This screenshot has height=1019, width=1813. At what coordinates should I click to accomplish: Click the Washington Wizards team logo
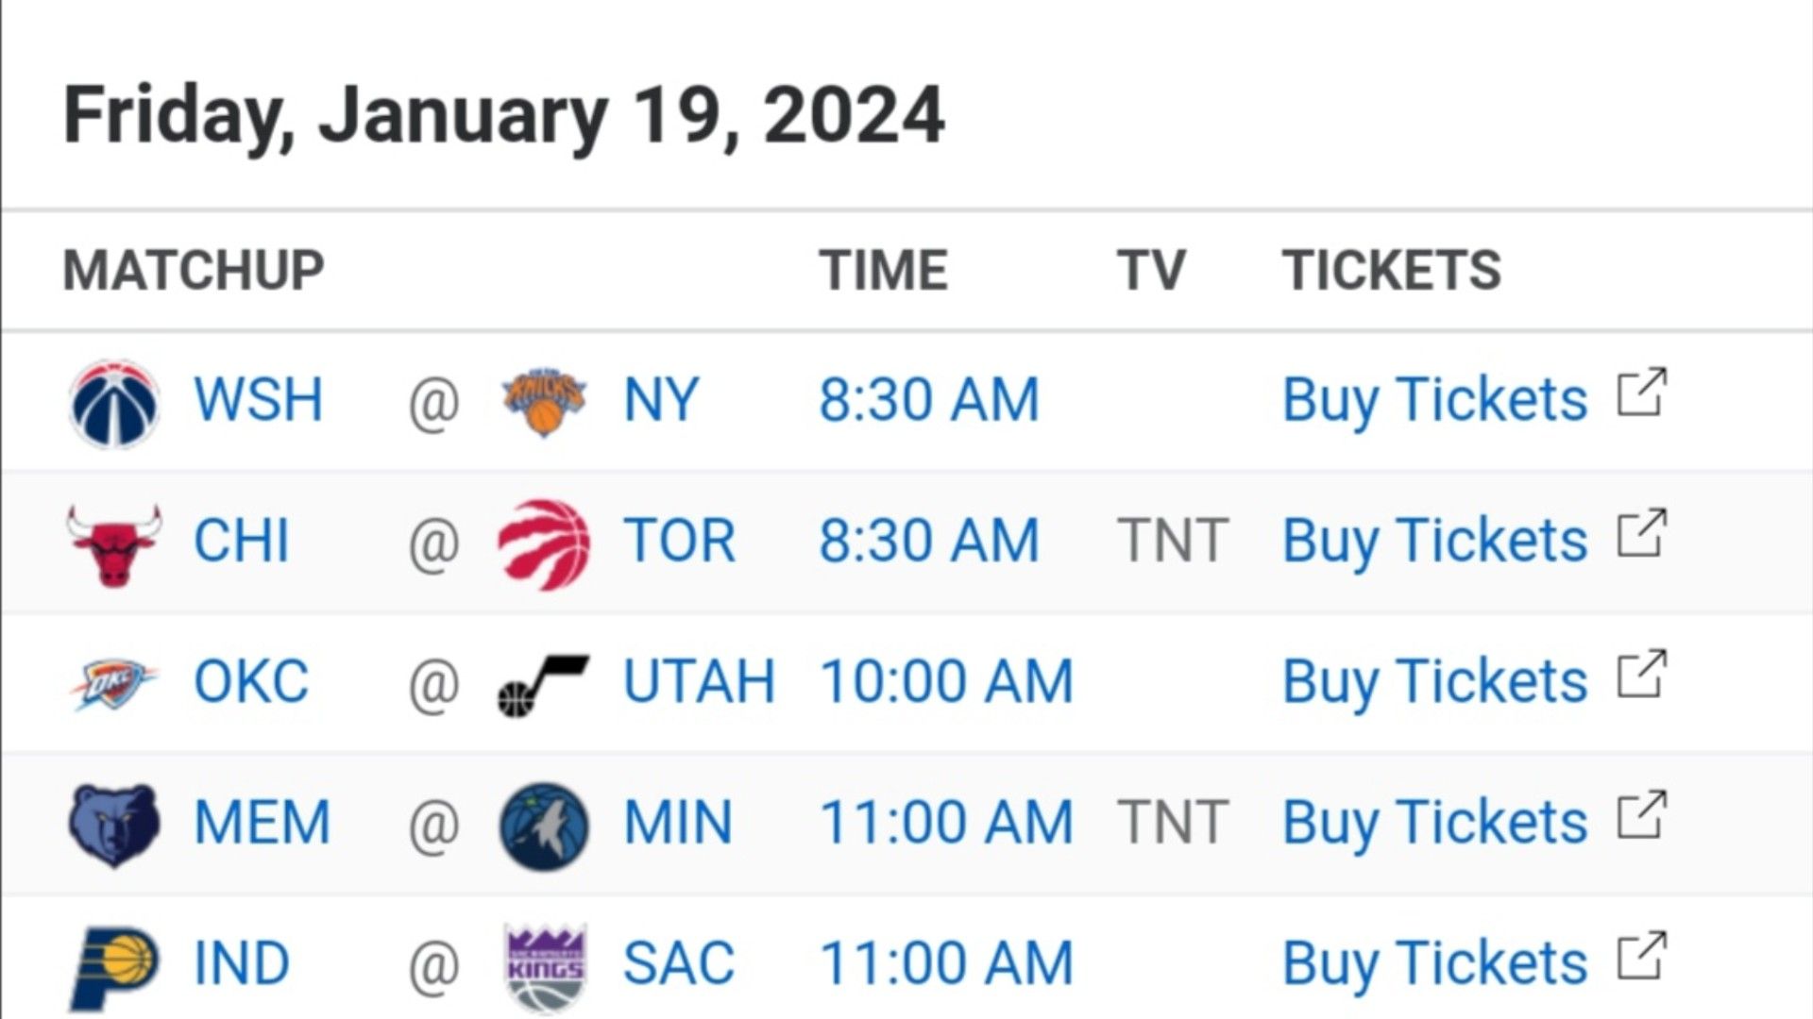pyautogui.click(x=114, y=402)
